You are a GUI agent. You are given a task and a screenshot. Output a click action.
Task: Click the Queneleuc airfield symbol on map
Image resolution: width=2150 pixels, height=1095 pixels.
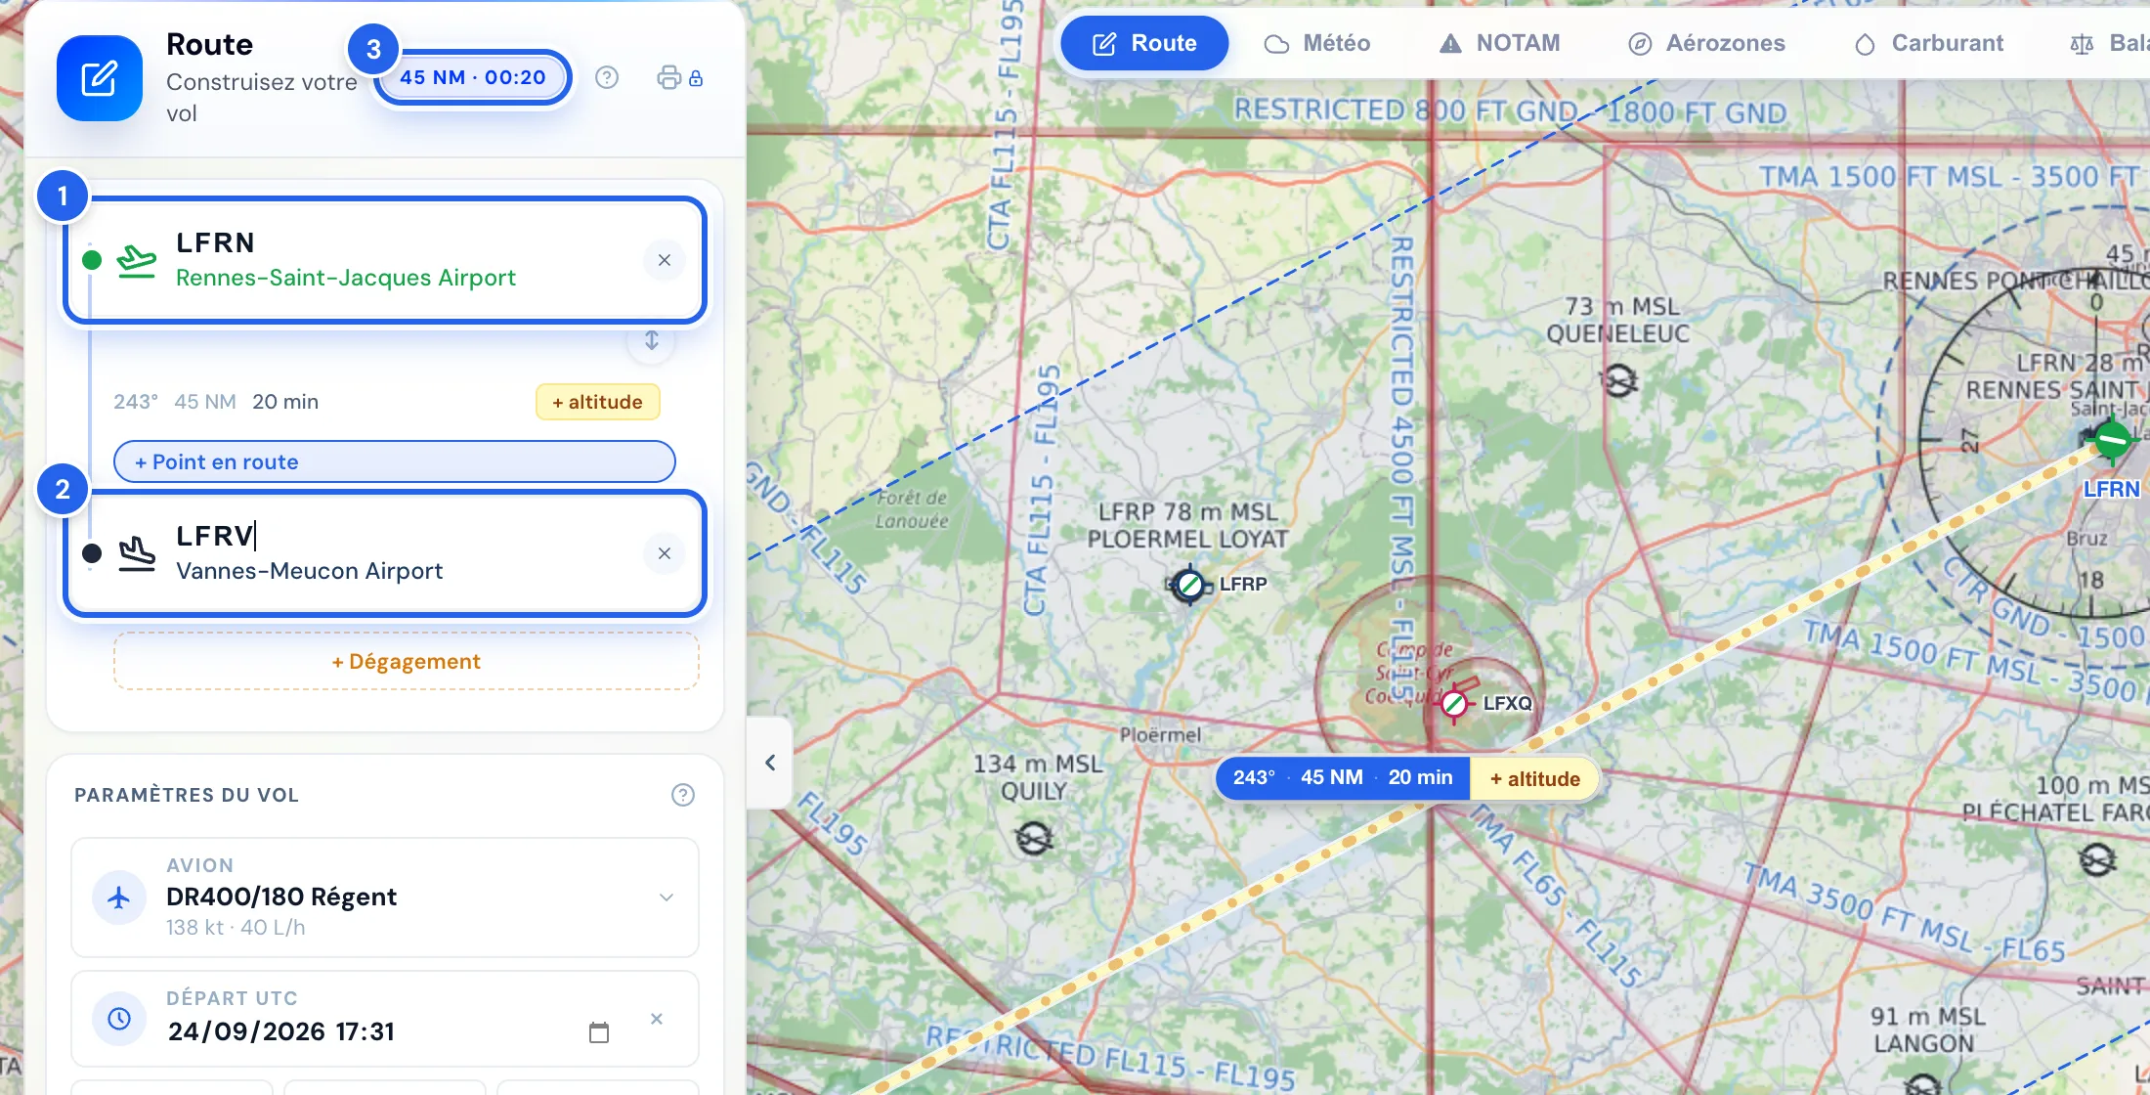coord(1619,379)
